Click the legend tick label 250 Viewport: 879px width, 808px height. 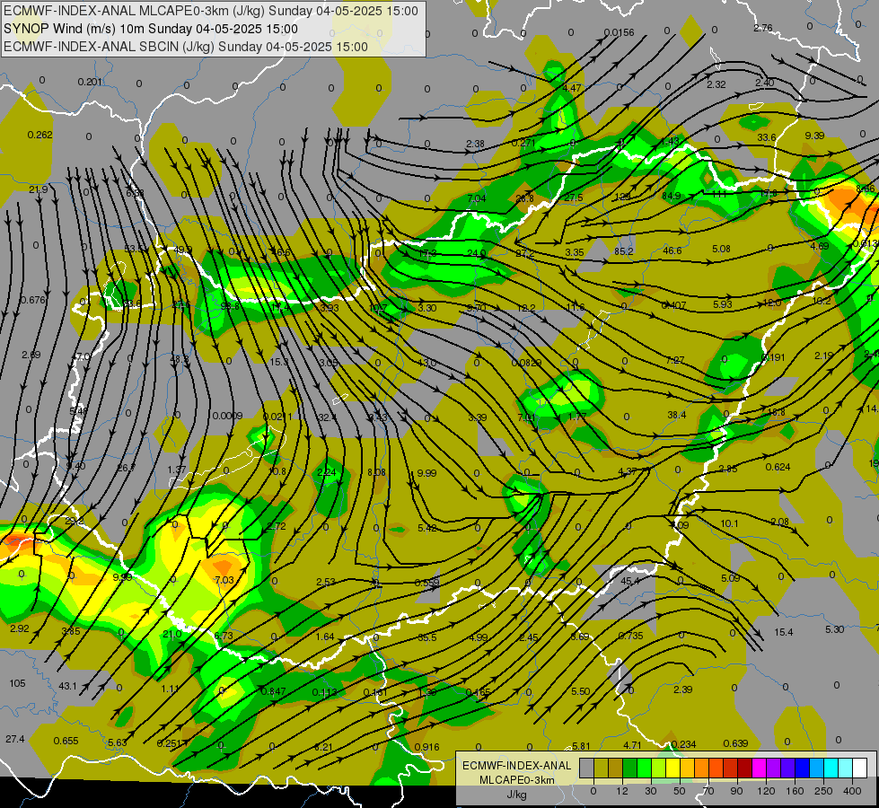click(x=823, y=791)
